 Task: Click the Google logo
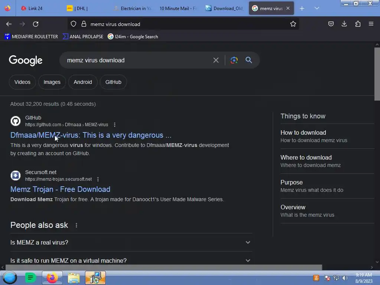(x=26, y=60)
